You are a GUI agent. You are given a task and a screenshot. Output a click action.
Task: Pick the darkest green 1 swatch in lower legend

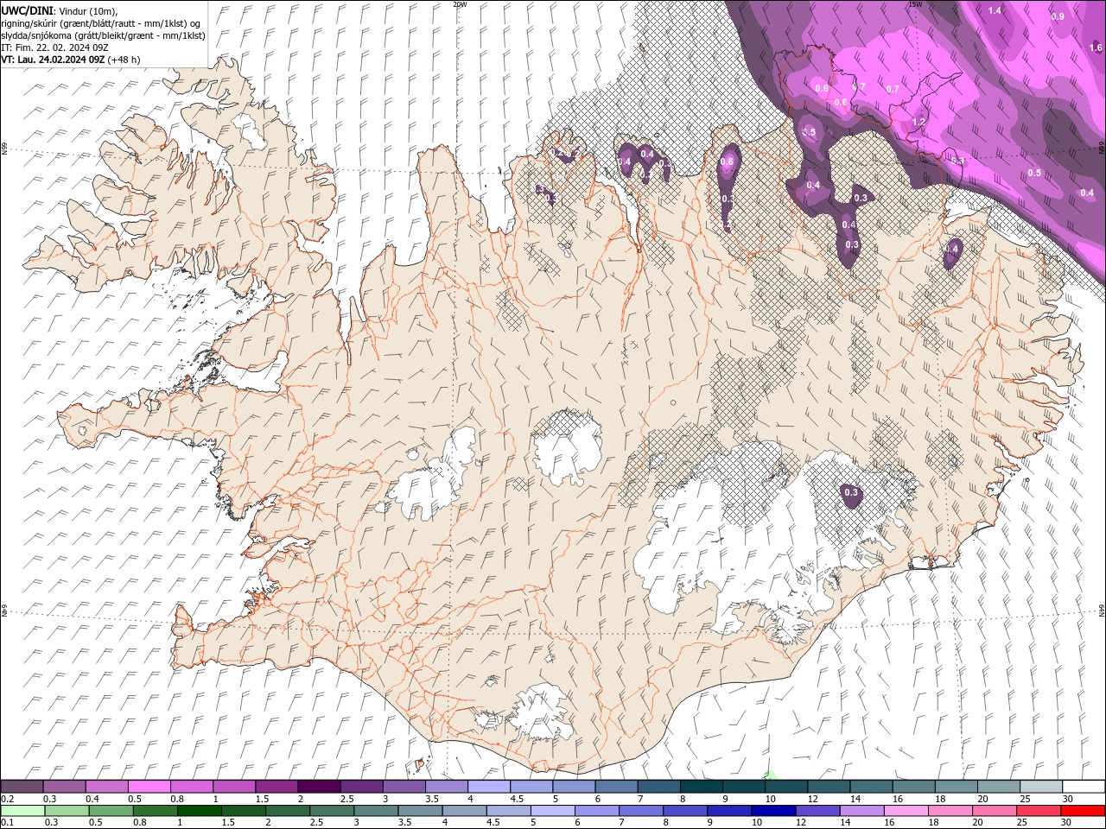200,811
